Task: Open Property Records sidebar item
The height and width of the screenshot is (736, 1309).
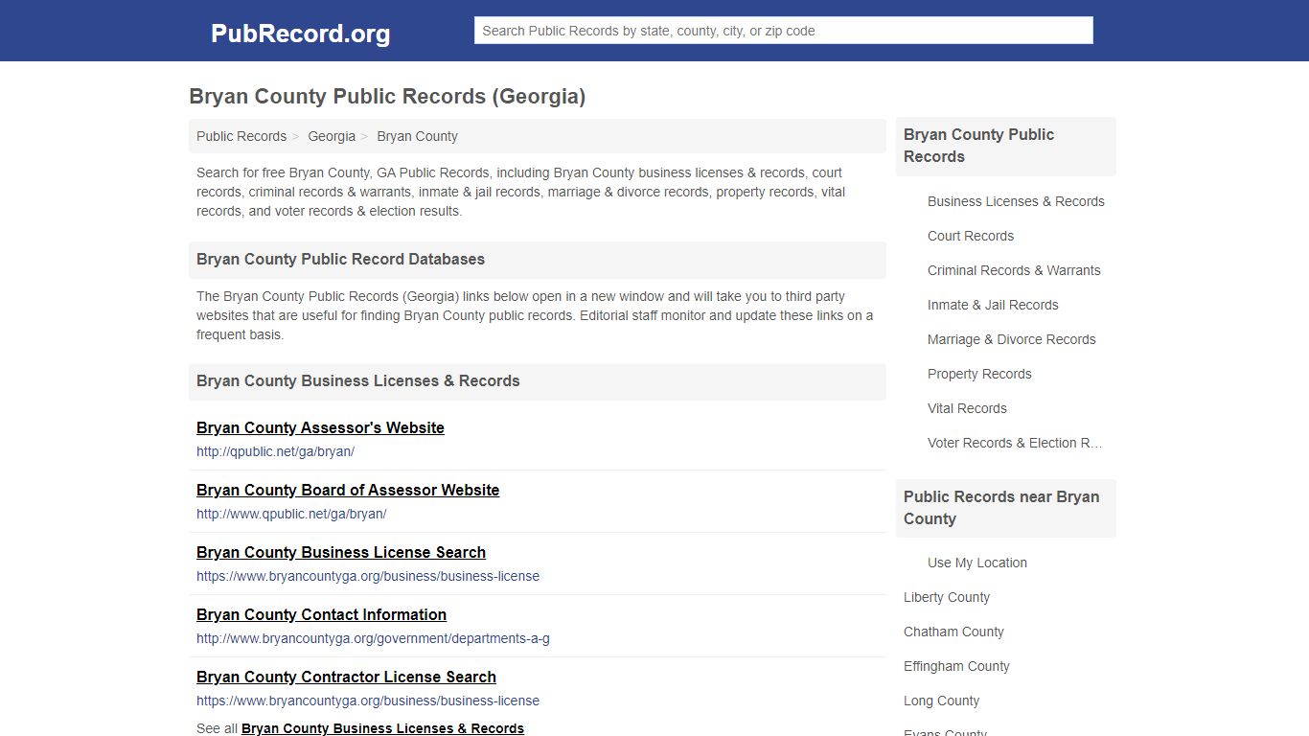Action: coord(979,374)
